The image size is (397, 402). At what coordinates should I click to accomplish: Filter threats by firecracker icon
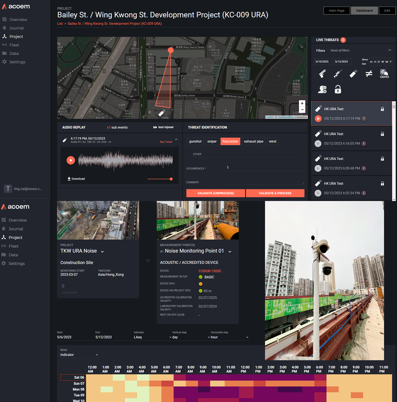tap(353, 74)
